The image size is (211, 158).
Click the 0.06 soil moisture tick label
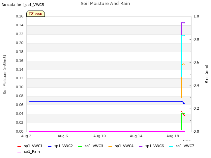click(x=20, y=105)
